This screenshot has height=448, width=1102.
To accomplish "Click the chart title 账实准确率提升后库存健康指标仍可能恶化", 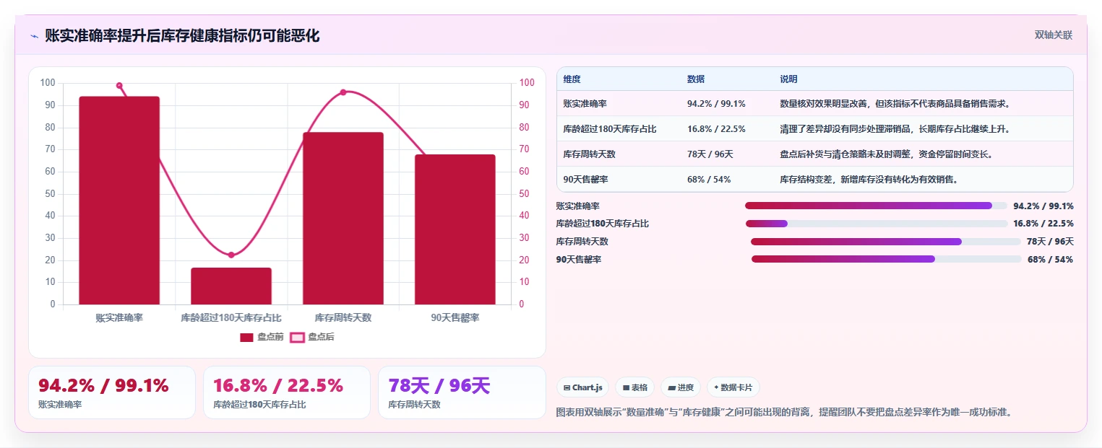I will pos(182,35).
